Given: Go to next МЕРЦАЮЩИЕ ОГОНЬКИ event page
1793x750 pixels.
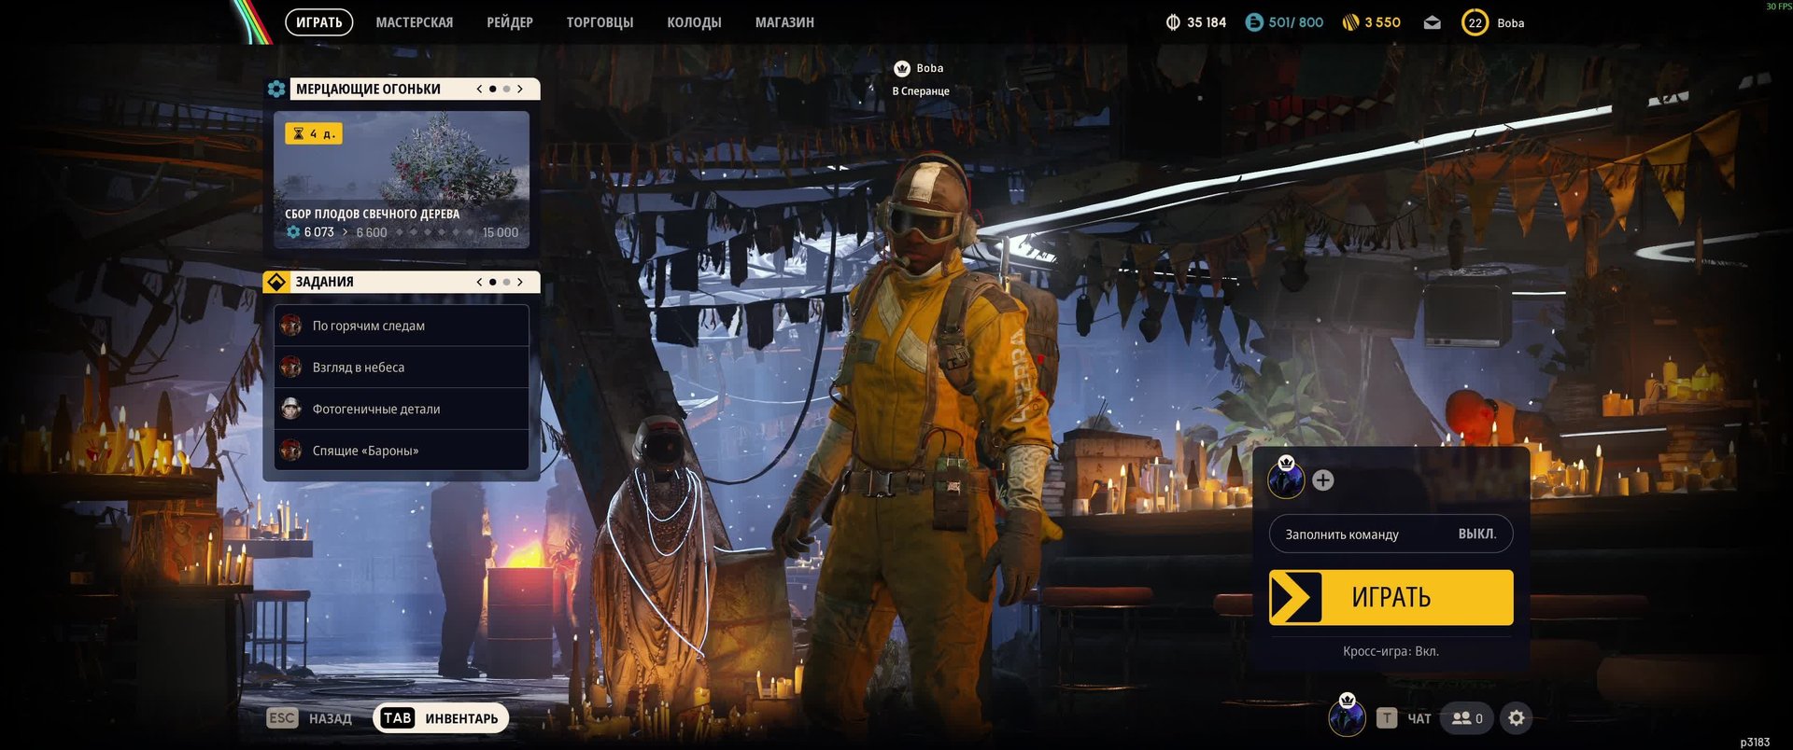Looking at the screenshot, I should [x=520, y=89].
